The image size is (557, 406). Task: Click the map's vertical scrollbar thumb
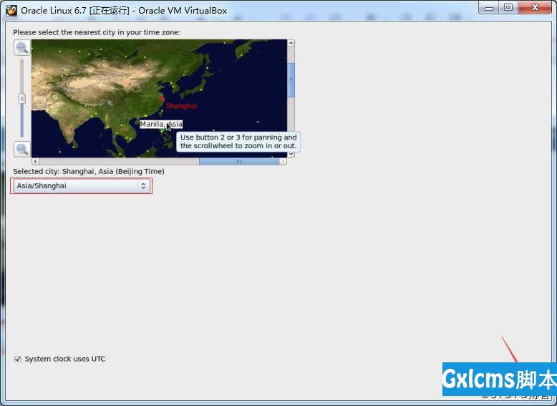point(291,80)
